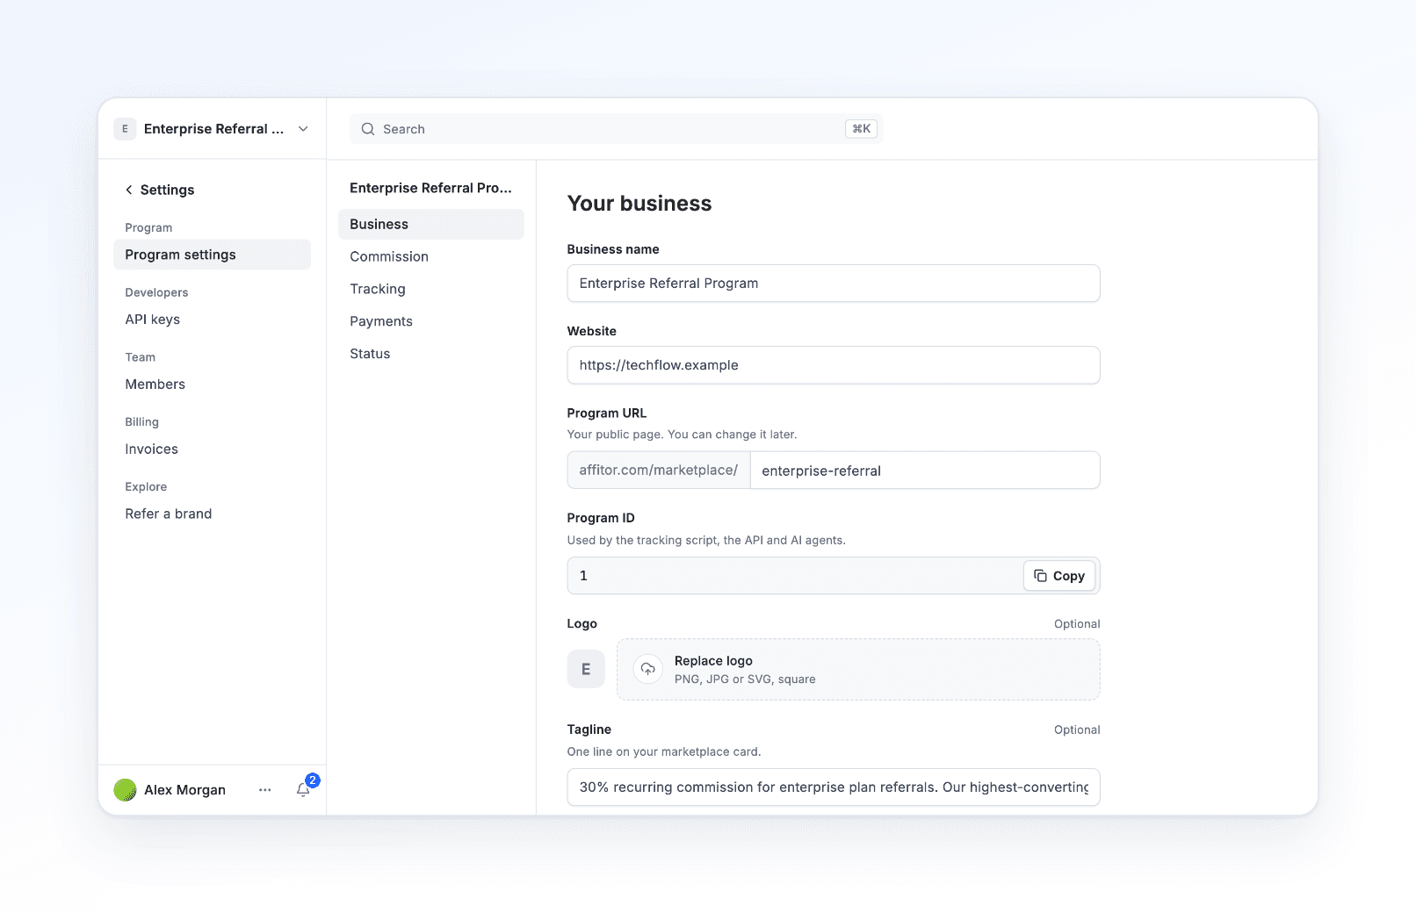Click Replace logo upload area
The image size is (1416, 913).
(858, 669)
